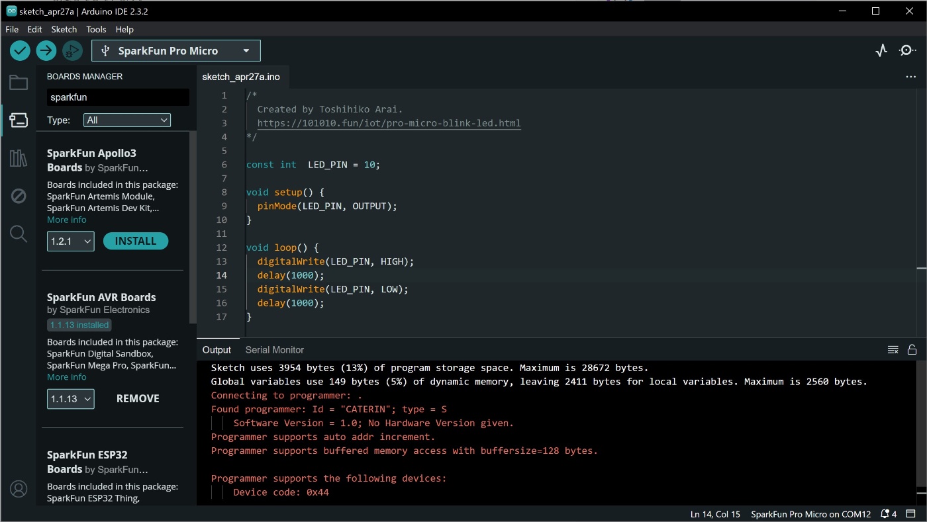Click the Arduino IDE title bar logo
This screenshot has height=522, width=927.
click(11, 11)
